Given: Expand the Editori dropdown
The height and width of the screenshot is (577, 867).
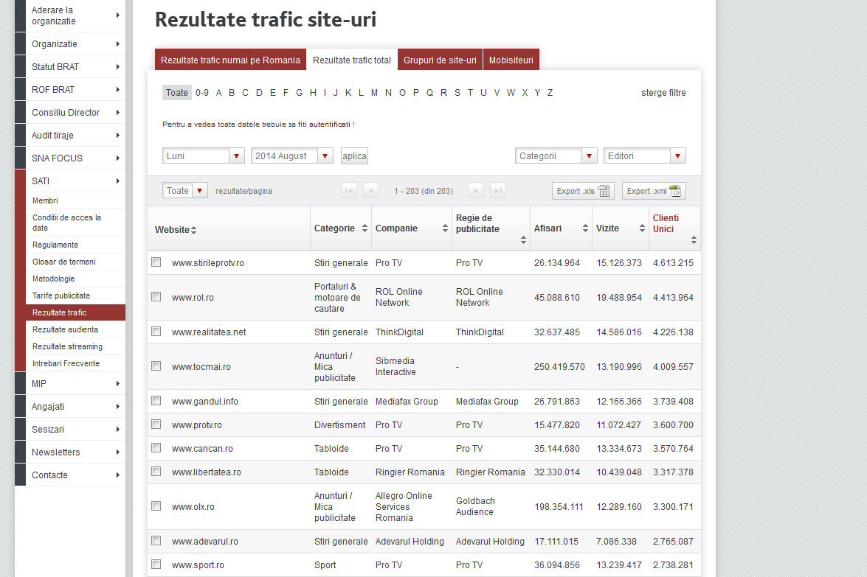Looking at the screenshot, I should [x=644, y=156].
